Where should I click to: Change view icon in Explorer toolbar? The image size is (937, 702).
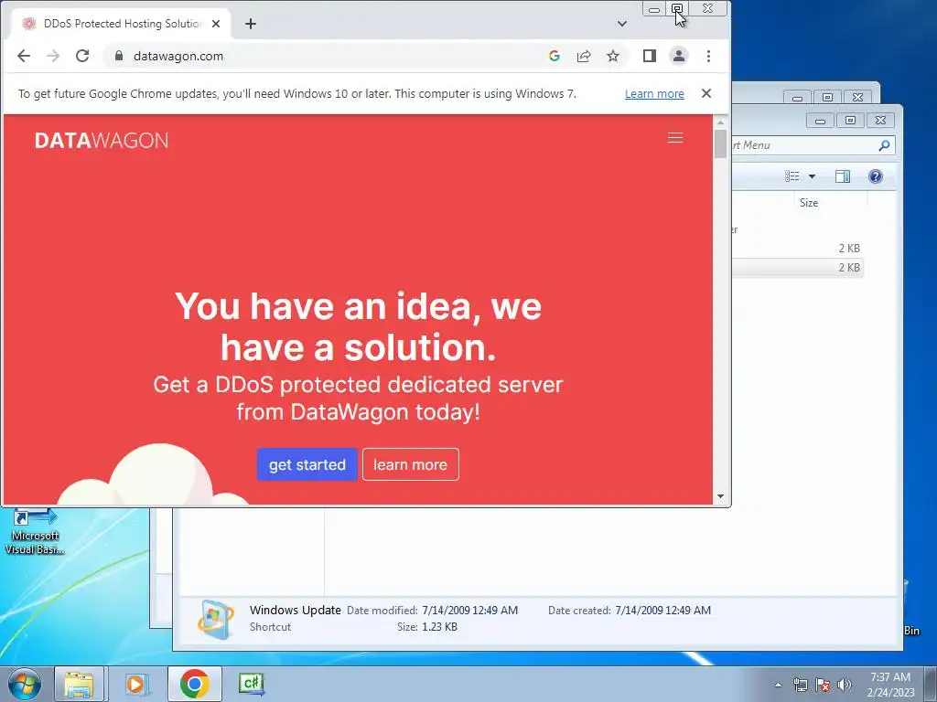tap(792, 176)
